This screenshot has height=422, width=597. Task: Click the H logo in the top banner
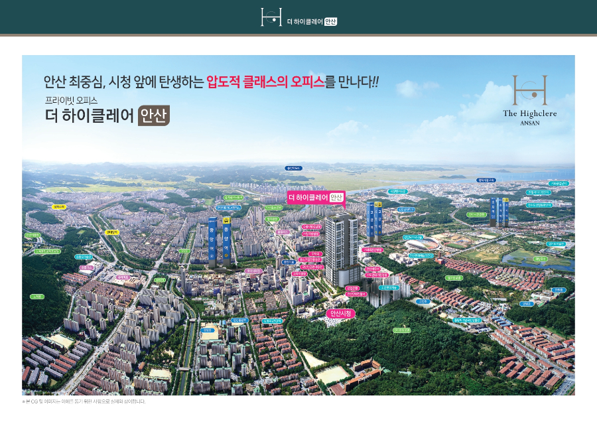[x=271, y=17]
